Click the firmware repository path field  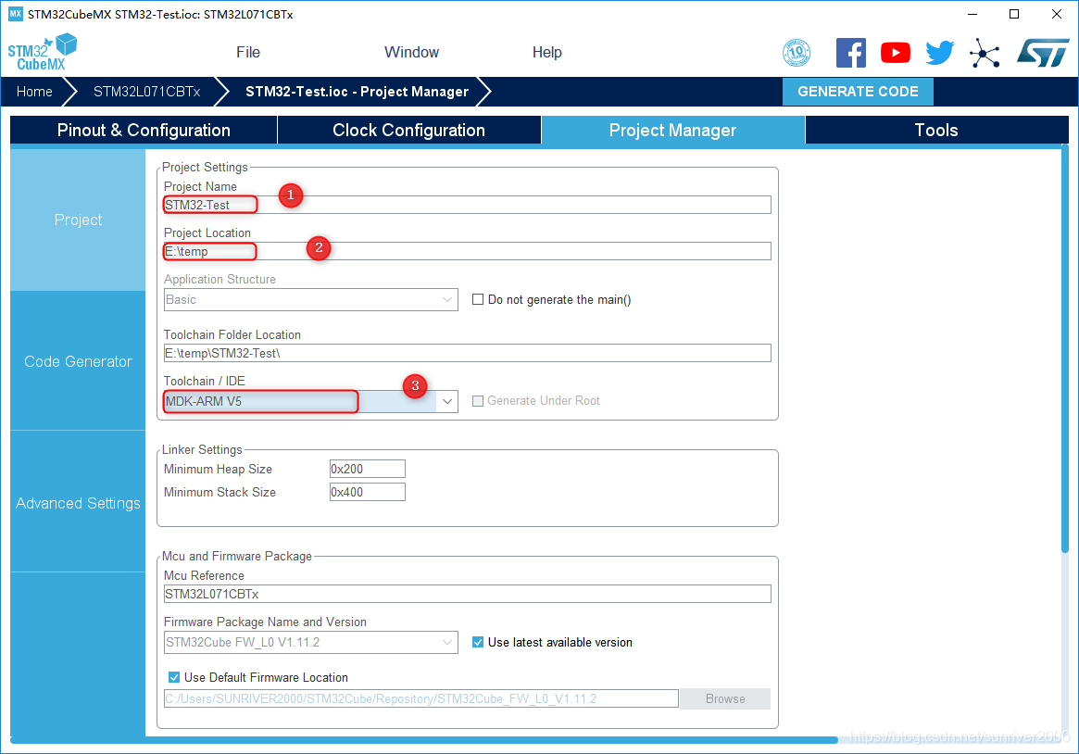(421, 698)
